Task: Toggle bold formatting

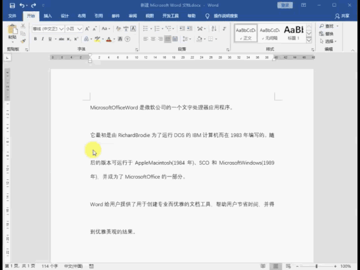Action: (35, 39)
